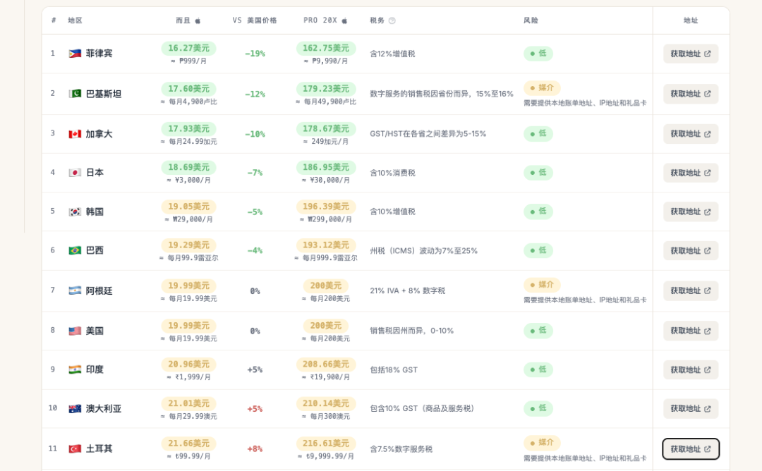
Task: Click the 186.95美元 Pro price
Action: [326, 167]
